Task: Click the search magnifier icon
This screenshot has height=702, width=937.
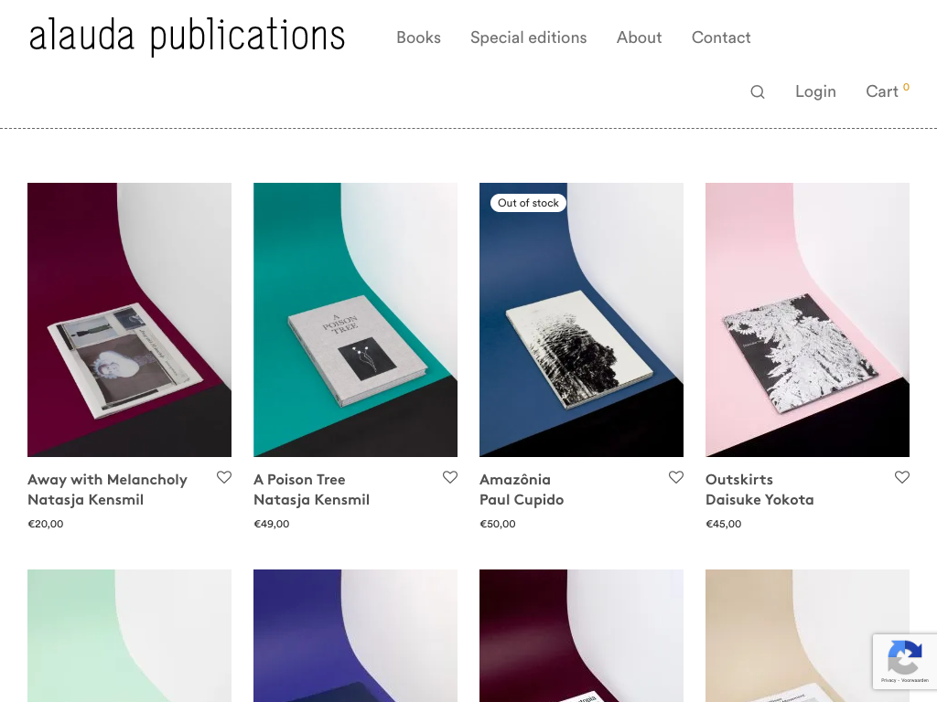Action: (x=758, y=91)
